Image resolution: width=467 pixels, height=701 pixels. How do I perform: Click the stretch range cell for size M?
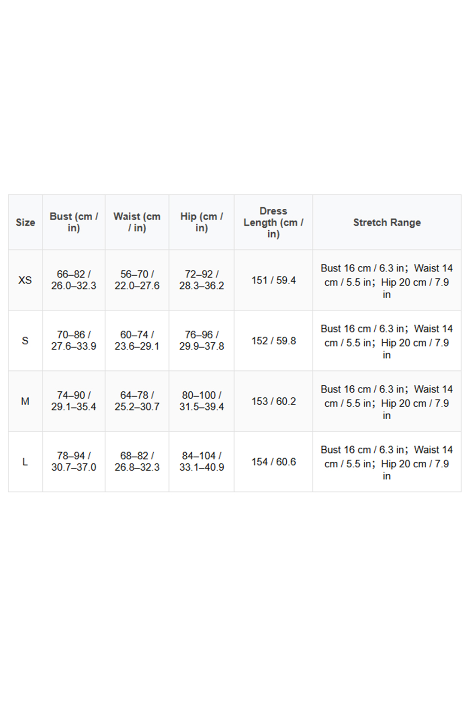tap(387, 402)
